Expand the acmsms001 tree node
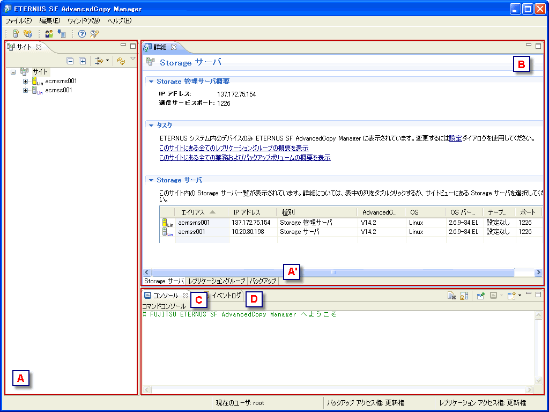The height and width of the screenshot is (412, 549). pos(25,82)
